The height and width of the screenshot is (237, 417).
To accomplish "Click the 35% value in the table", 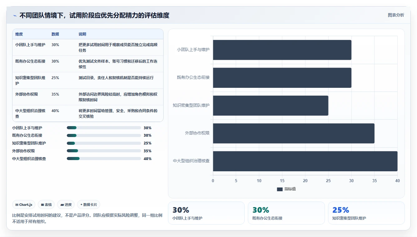I will (55, 94).
